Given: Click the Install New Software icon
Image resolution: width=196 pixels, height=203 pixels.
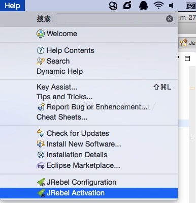Looking at the screenshot, I should [x=41, y=144].
